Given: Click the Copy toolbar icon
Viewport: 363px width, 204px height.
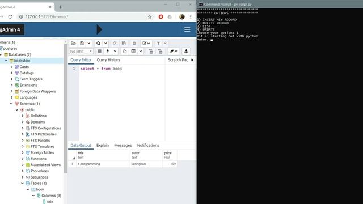Looking at the screenshot, I should point(115,43).
